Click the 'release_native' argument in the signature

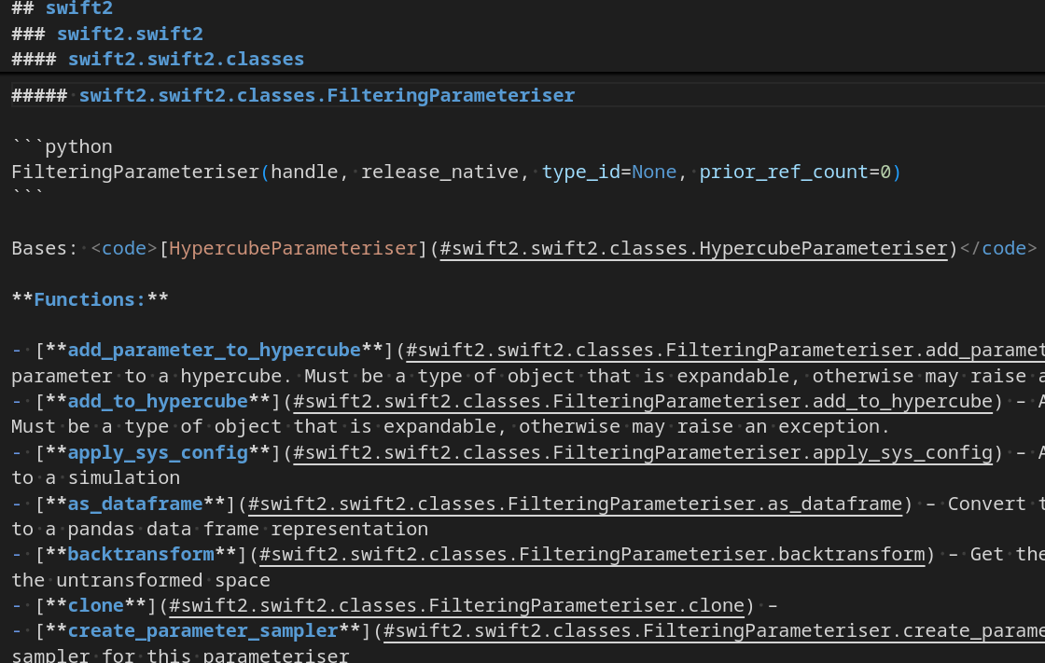click(439, 172)
